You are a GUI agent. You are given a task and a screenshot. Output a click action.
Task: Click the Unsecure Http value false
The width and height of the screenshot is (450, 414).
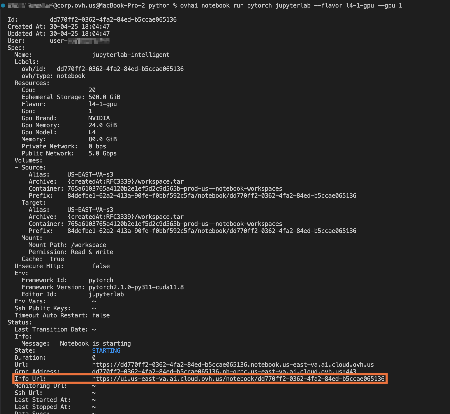click(101, 266)
